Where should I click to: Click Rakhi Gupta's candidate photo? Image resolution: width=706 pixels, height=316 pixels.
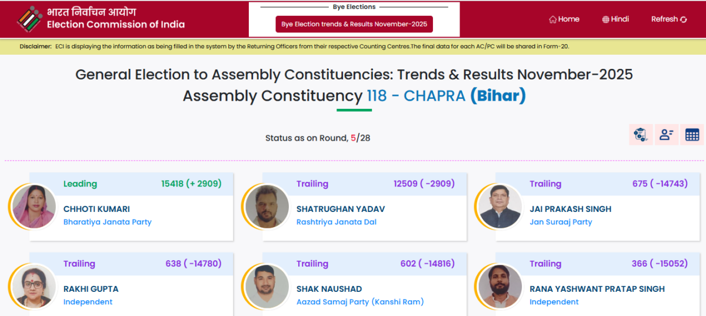coord(33,287)
